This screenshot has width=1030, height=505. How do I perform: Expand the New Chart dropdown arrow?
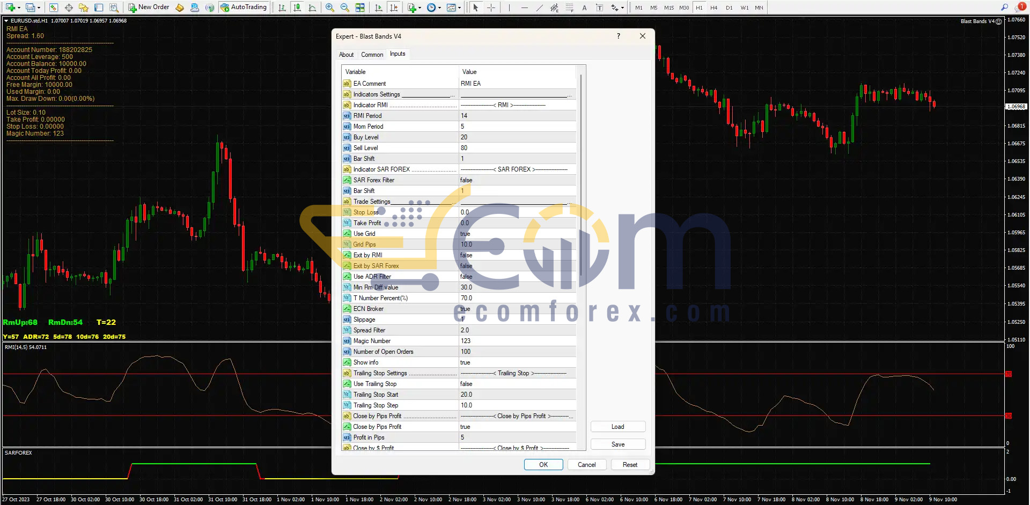(19, 8)
